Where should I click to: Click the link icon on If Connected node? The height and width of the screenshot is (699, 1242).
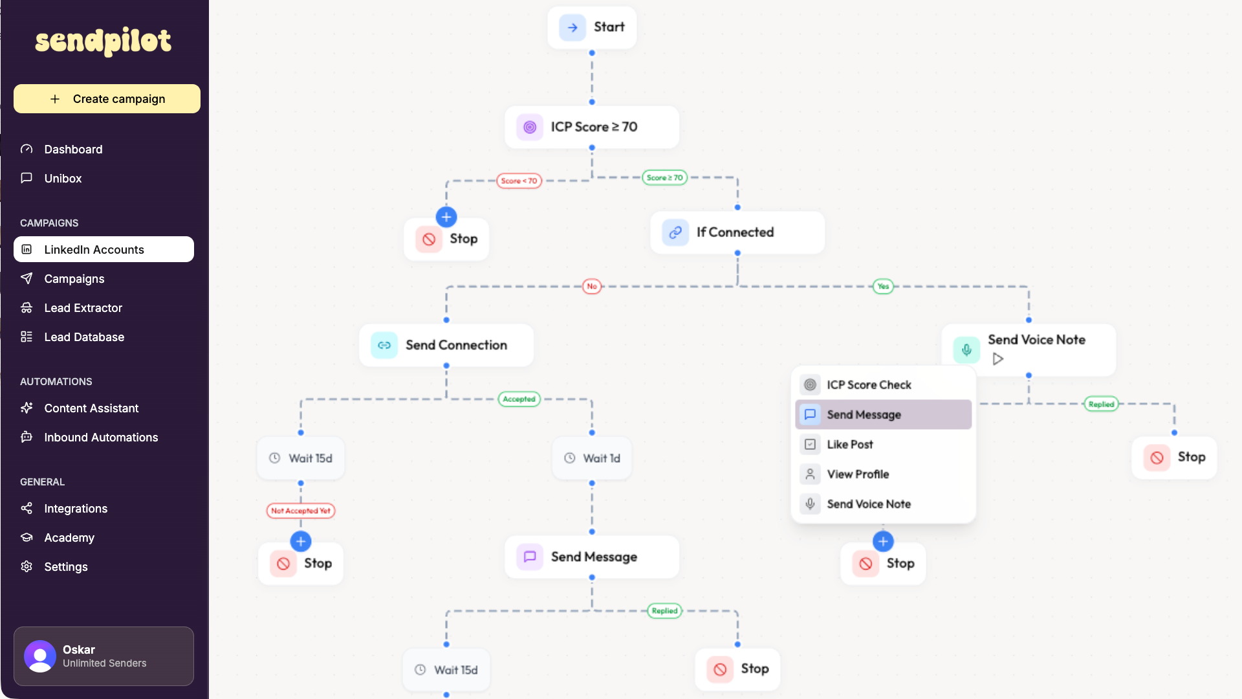point(675,232)
